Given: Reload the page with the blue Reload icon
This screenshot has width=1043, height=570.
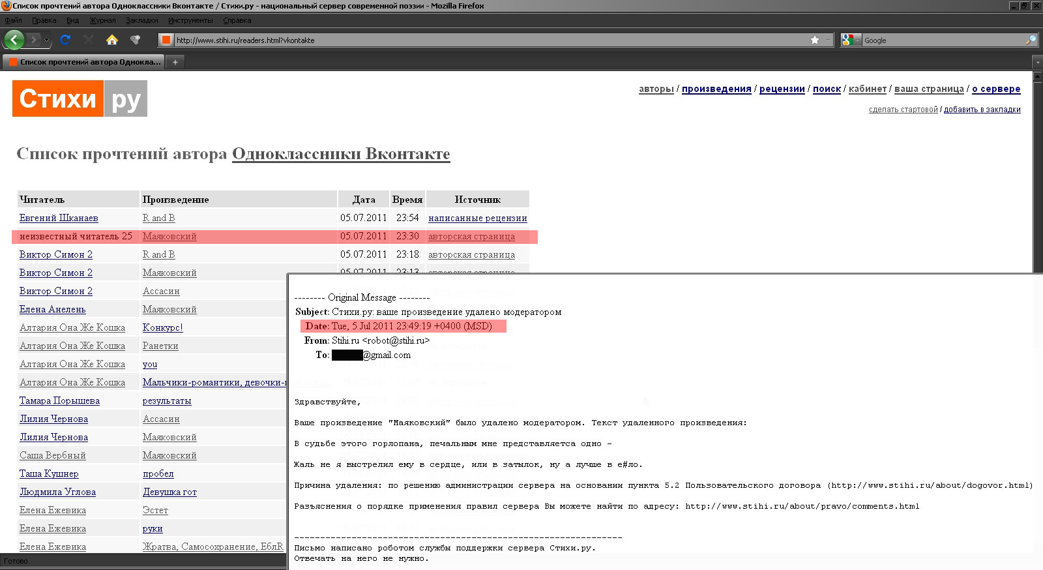Looking at the screenshot, I should [65, 40].
